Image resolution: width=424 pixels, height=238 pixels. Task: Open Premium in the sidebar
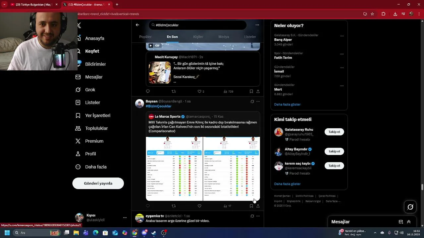pyautogui.click(x=94, y=141)
